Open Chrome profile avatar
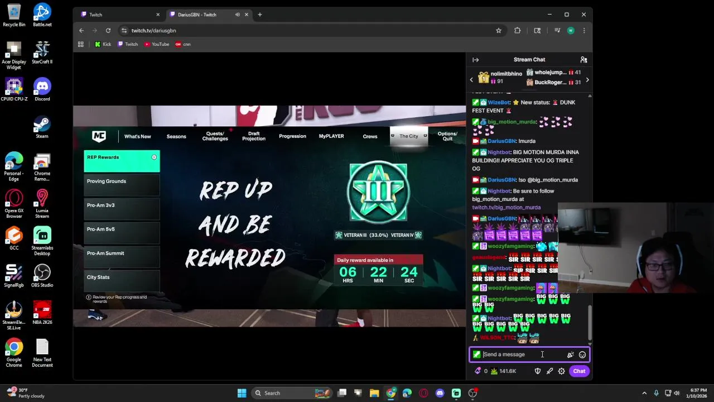 tap(571, 30)
